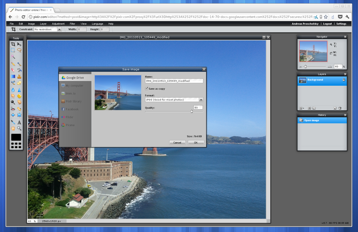
Task: Open the Filter menu
Action: (x=72, y=23)
